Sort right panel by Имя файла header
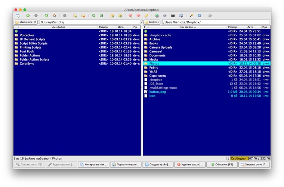 click(x=188, y=27)
